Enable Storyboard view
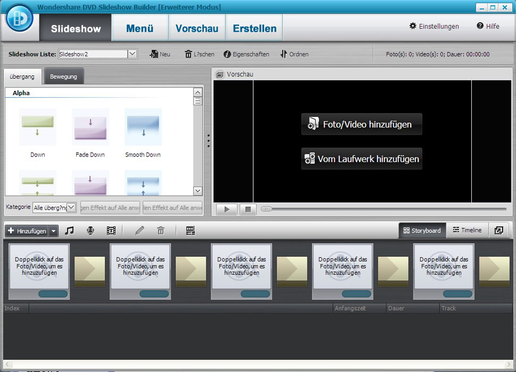This screenshot has width=516, height=372. (421, 230)
